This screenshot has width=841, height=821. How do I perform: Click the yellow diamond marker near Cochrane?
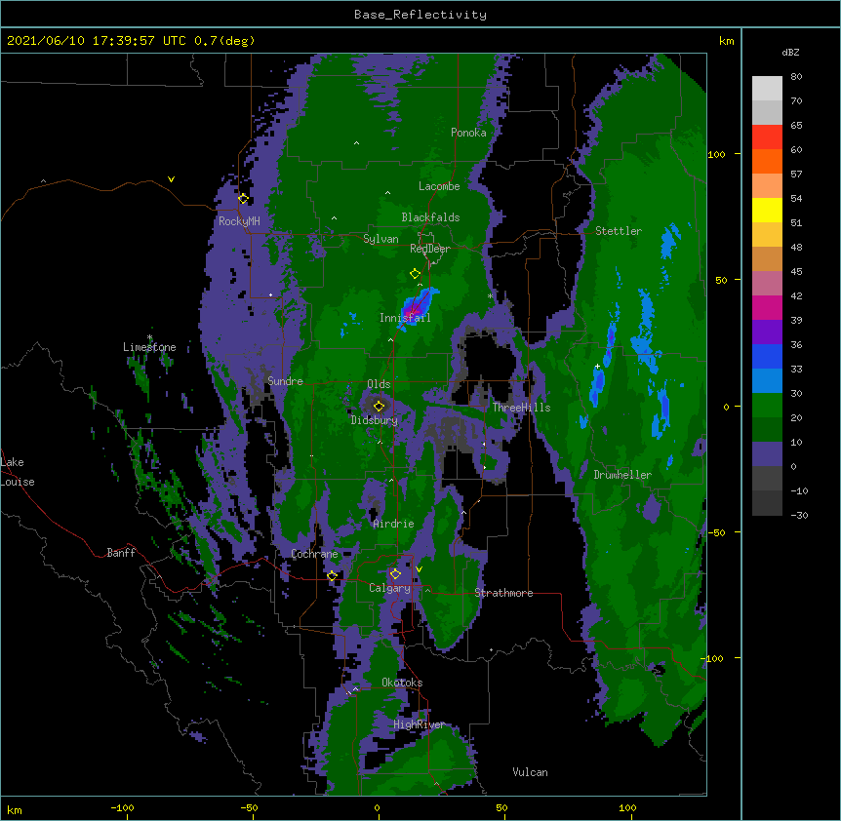(x=332, y=576)
